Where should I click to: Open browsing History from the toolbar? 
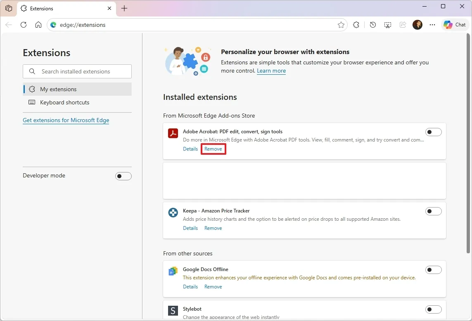pyautogui.click(x=372, y=25)
